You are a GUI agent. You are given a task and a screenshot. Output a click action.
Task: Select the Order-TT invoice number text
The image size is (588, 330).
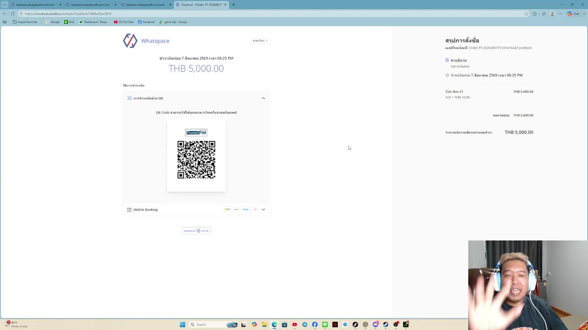pyautogui.click(x=500, y=48)
